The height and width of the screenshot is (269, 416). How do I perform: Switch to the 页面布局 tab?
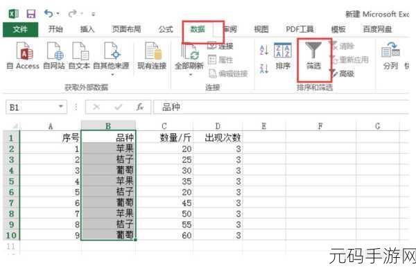127,29
